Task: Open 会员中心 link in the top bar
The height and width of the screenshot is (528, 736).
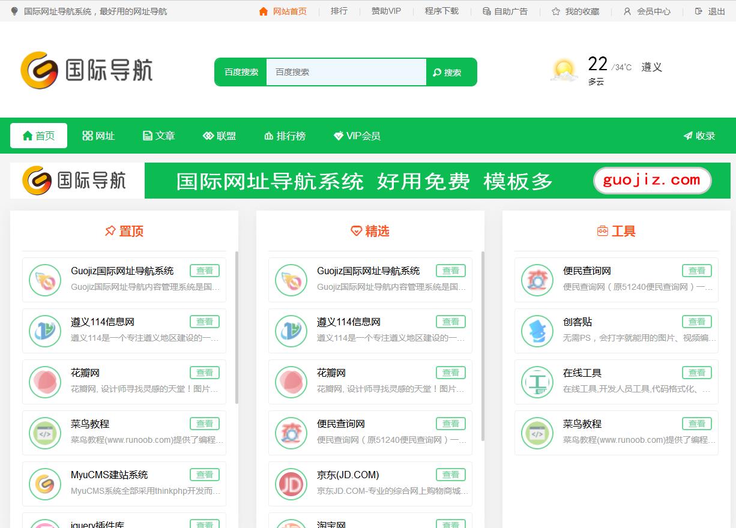Action: (x=647, y=11)
